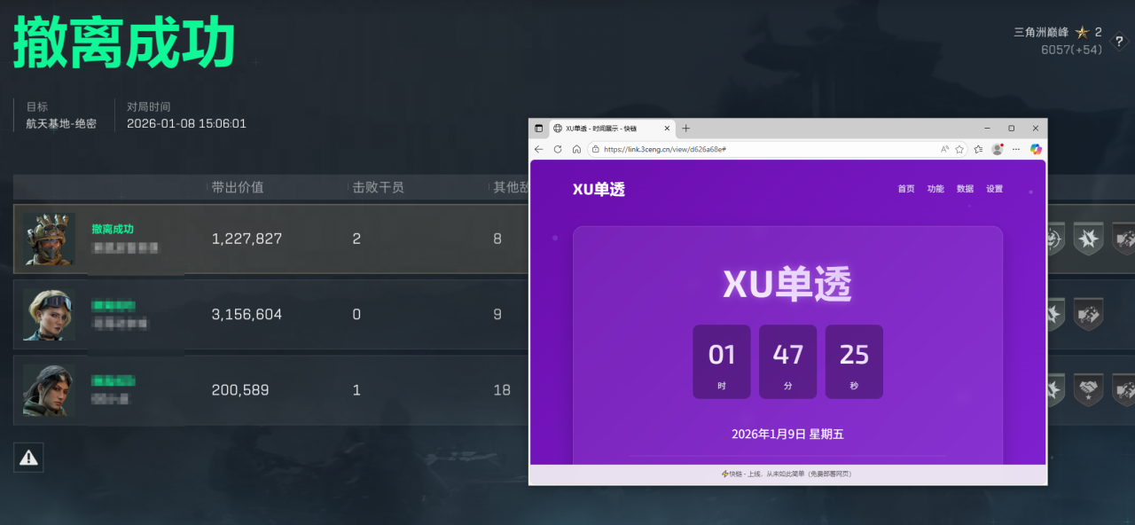Screen dimensions: 1135x525
Task: Open Copilot from the Edge toolbar icon
Action: tap(1035, 149)
